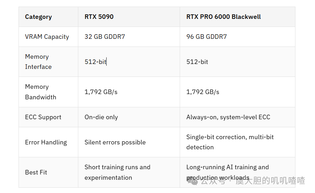Click Single-bit correction, multi-bit detection cell
Screen dimensions: 315x193
point(237,142)
